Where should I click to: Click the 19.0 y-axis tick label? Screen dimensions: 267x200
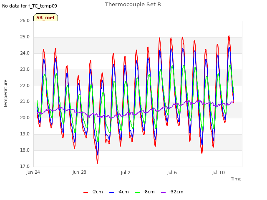(25, 134)
